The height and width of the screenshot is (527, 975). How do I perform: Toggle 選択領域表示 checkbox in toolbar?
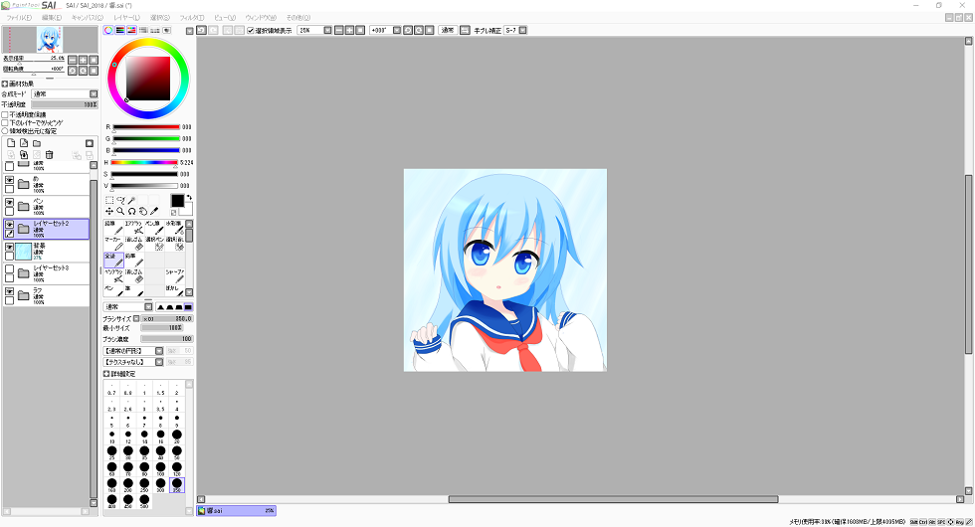point(251,31)
